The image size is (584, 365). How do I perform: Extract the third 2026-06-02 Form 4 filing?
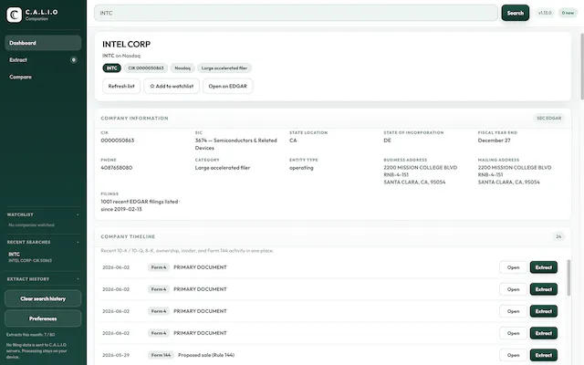544,311
